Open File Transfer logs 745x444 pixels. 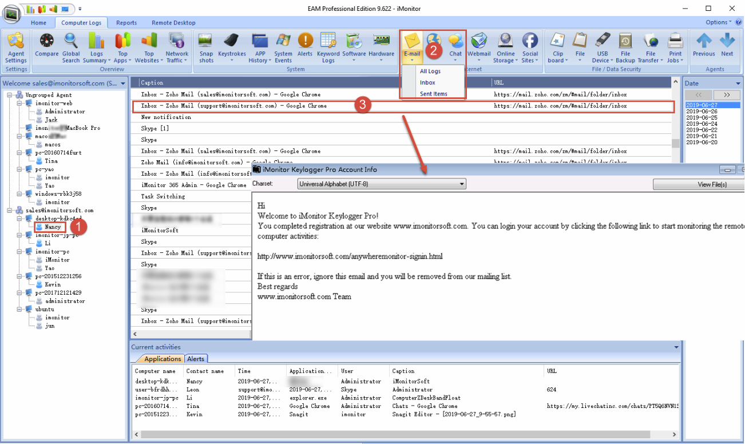pyautogui.click(x=651, y=48)
